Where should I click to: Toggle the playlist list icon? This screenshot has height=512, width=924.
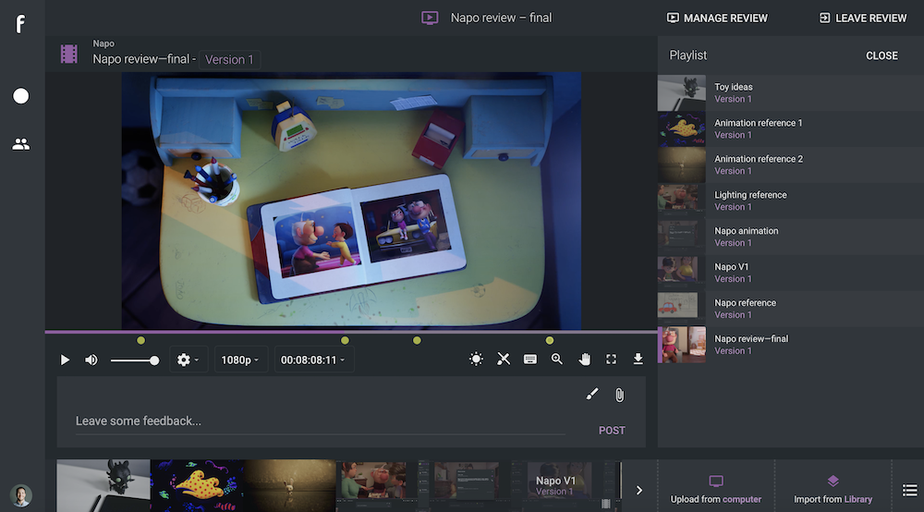click(909, 490)
